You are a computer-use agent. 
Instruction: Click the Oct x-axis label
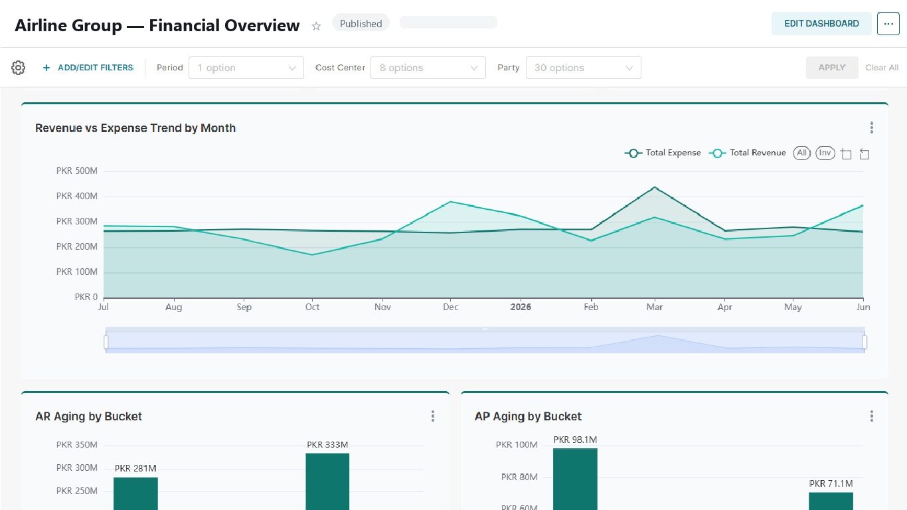312,307
